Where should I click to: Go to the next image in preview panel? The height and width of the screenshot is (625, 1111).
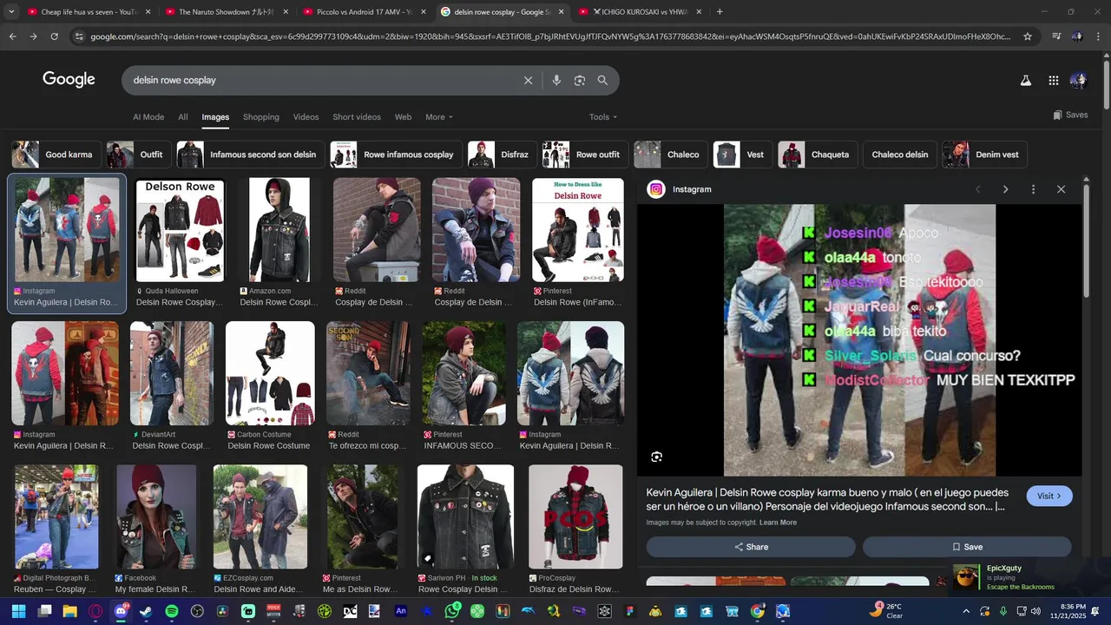1005,189
